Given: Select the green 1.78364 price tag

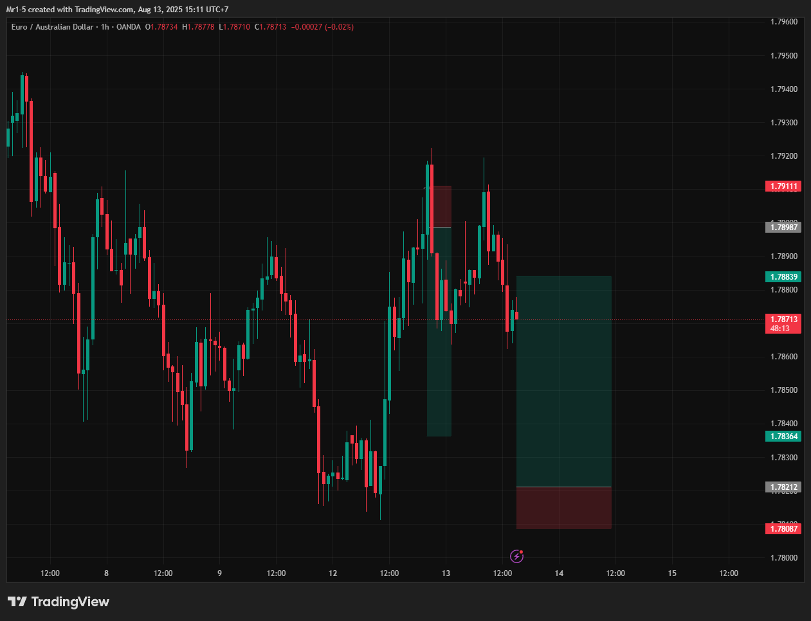Looking at the screenshot, I should [783, 437].
